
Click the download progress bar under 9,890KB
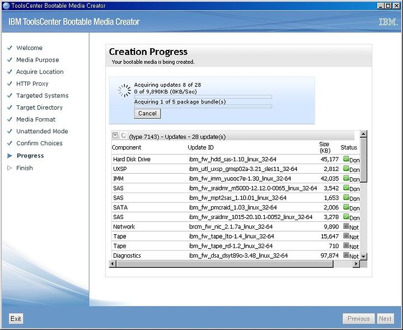click(x=203, y=97)
